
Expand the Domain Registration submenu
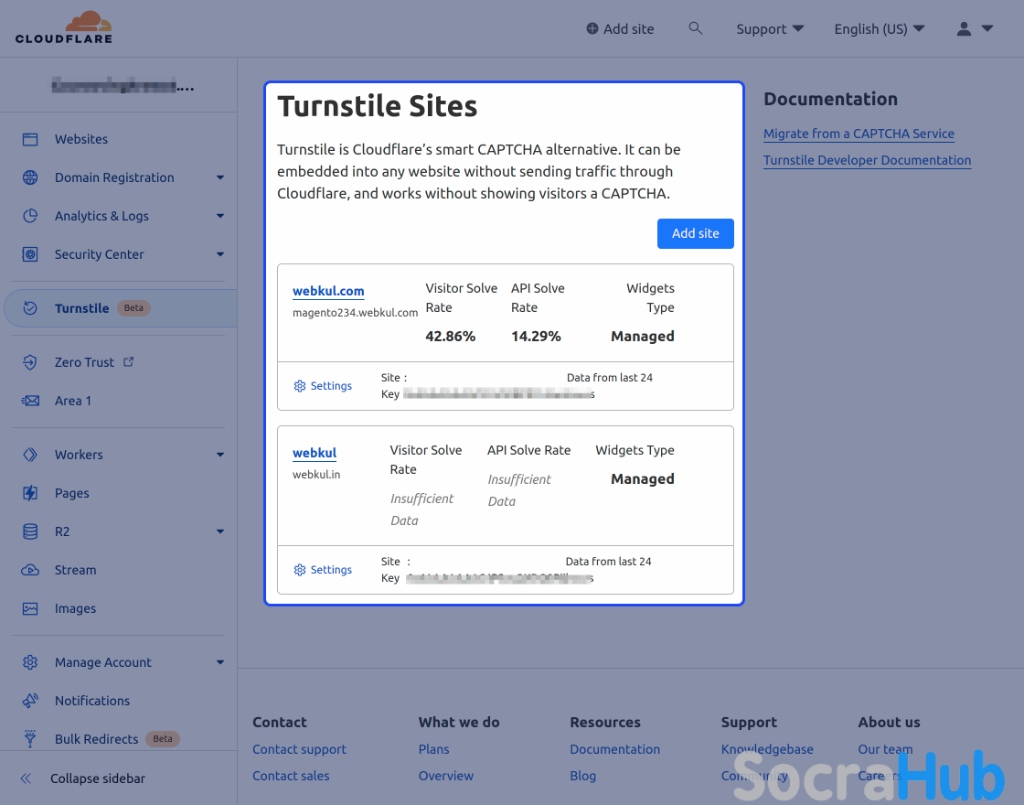pos(220,177)
